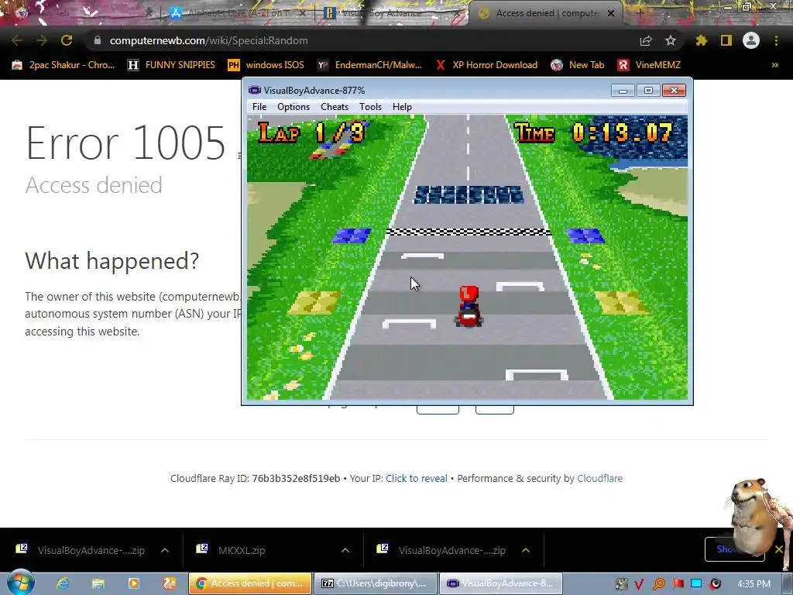Click the Error 1005 heading
Image resolution: width=793 pixels, height=595 pixels.
coord(125,143)
